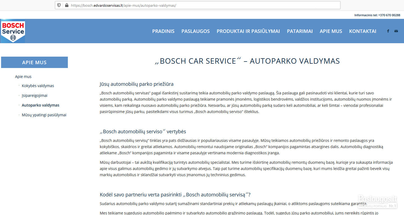Open the PRADINIS menu item
This screenshot has width=404, height=215.
click(x=163, y=31)
